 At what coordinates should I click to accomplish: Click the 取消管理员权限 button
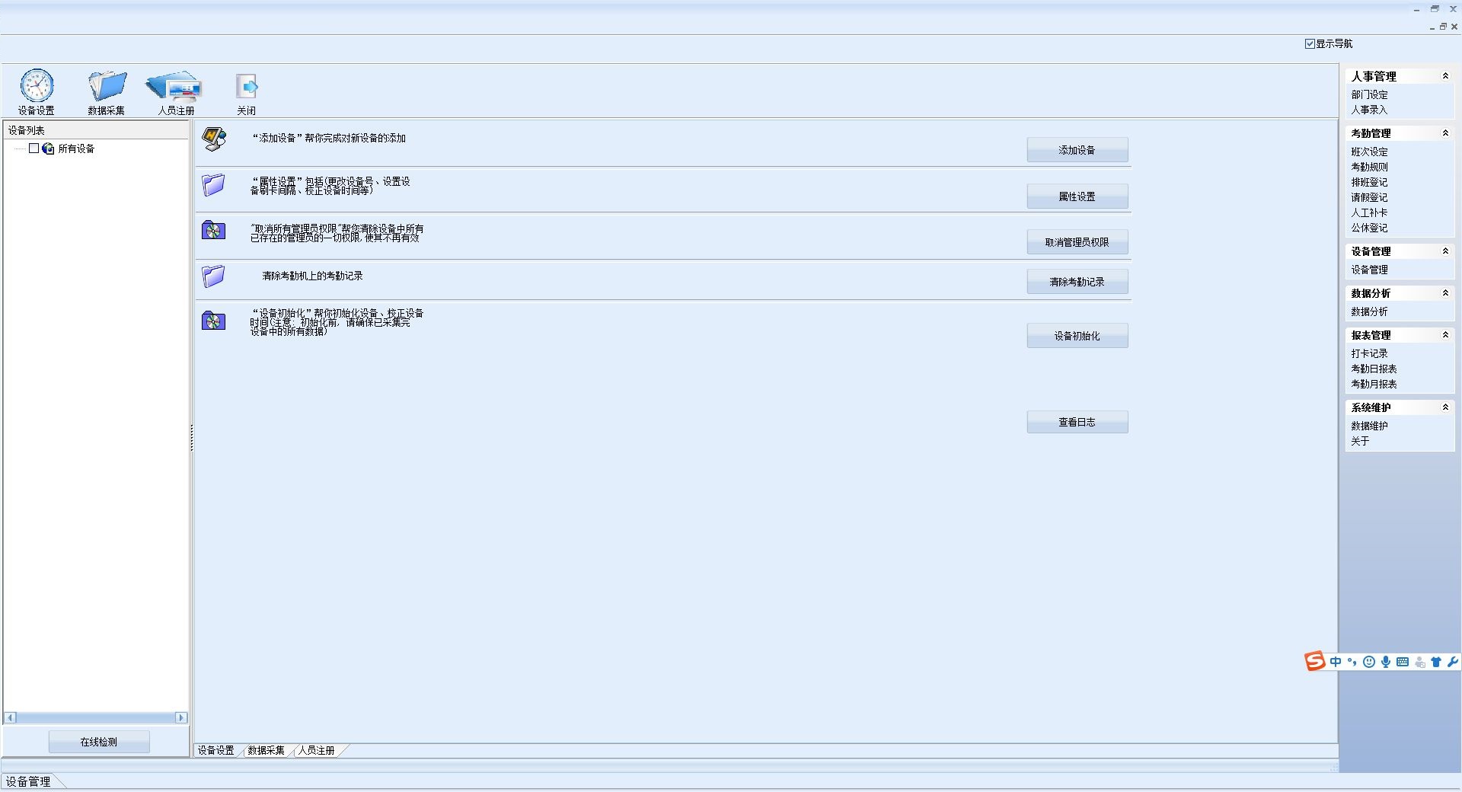pyautogui.click(x=1077, y=242)
